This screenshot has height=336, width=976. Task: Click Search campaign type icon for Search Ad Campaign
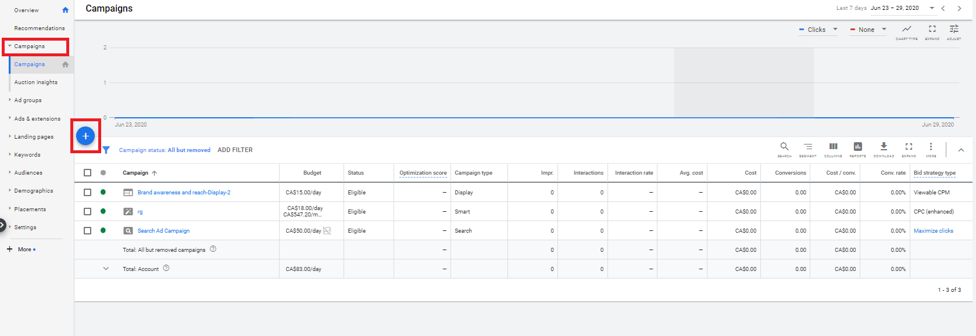(128, 231)
